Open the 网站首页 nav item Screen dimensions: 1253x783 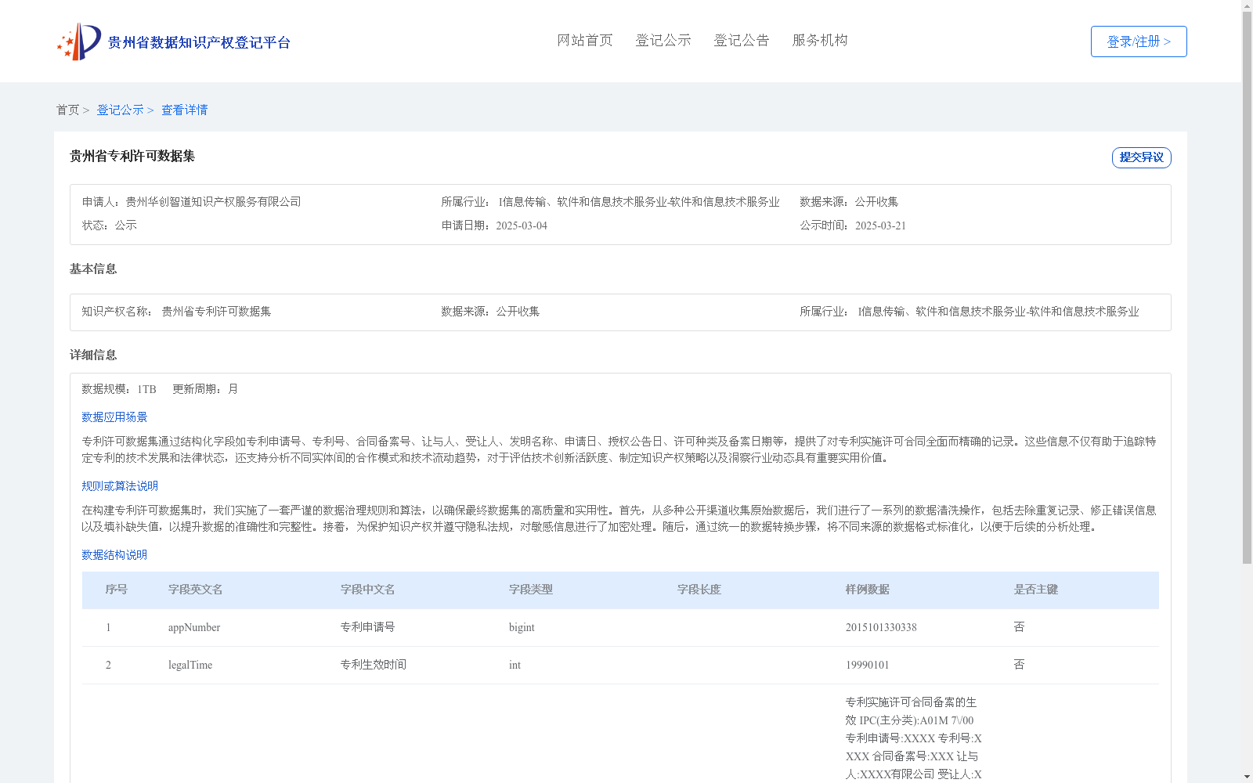click(585, 40)
